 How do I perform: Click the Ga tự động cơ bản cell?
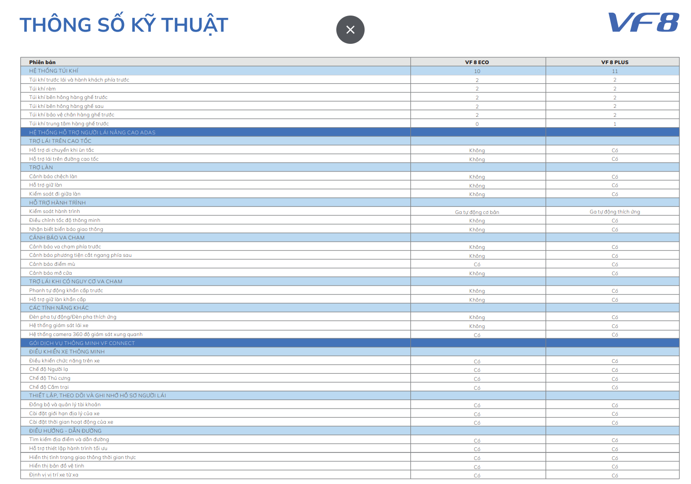coord(477,212)
